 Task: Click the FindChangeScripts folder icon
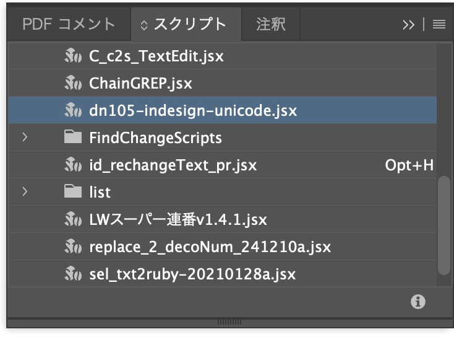click(x=73, y=138)
